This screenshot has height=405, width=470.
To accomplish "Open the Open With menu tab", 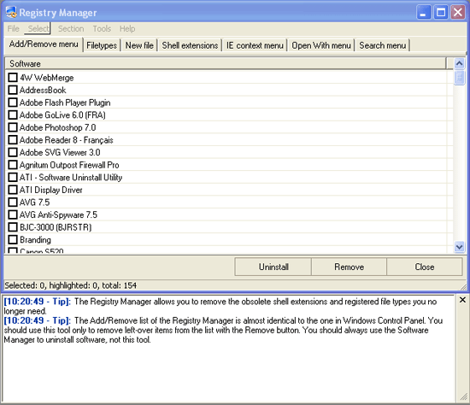I will [x=321, y=45].
